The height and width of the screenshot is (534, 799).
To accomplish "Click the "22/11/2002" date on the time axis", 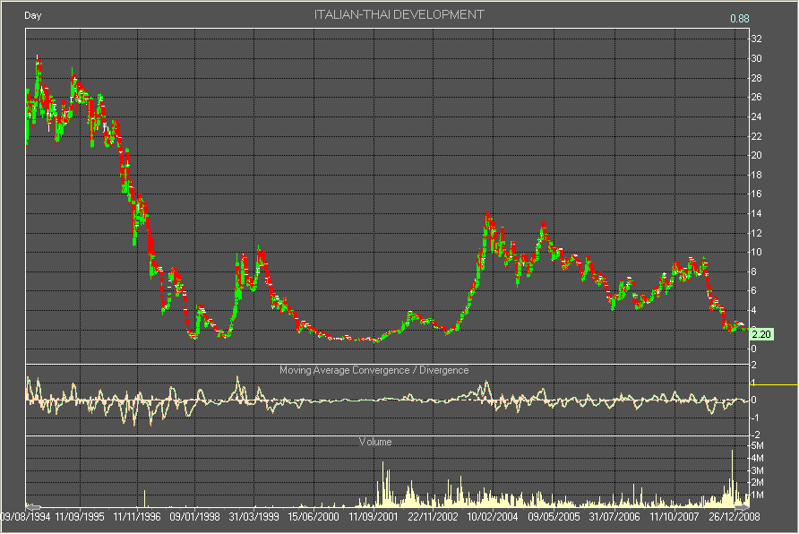I will 434,517.
